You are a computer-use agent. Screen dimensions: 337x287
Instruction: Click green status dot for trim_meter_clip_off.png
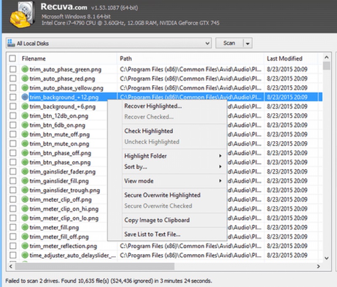click(x=25, y=199)
